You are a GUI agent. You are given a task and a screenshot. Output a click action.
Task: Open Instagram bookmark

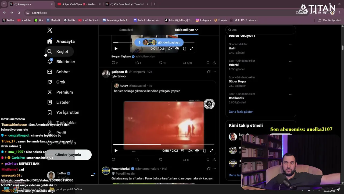(203, 20)
